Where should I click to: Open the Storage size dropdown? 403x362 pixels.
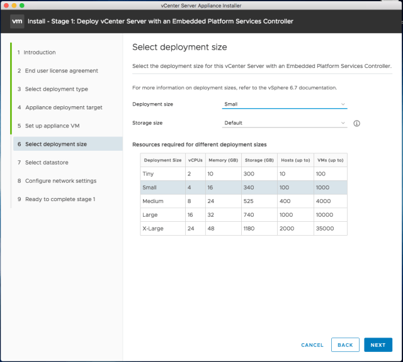tap(285, 123)
